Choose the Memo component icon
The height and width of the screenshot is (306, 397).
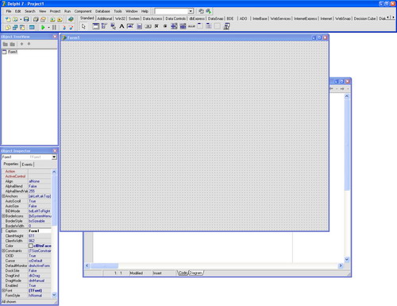[139, 26]
